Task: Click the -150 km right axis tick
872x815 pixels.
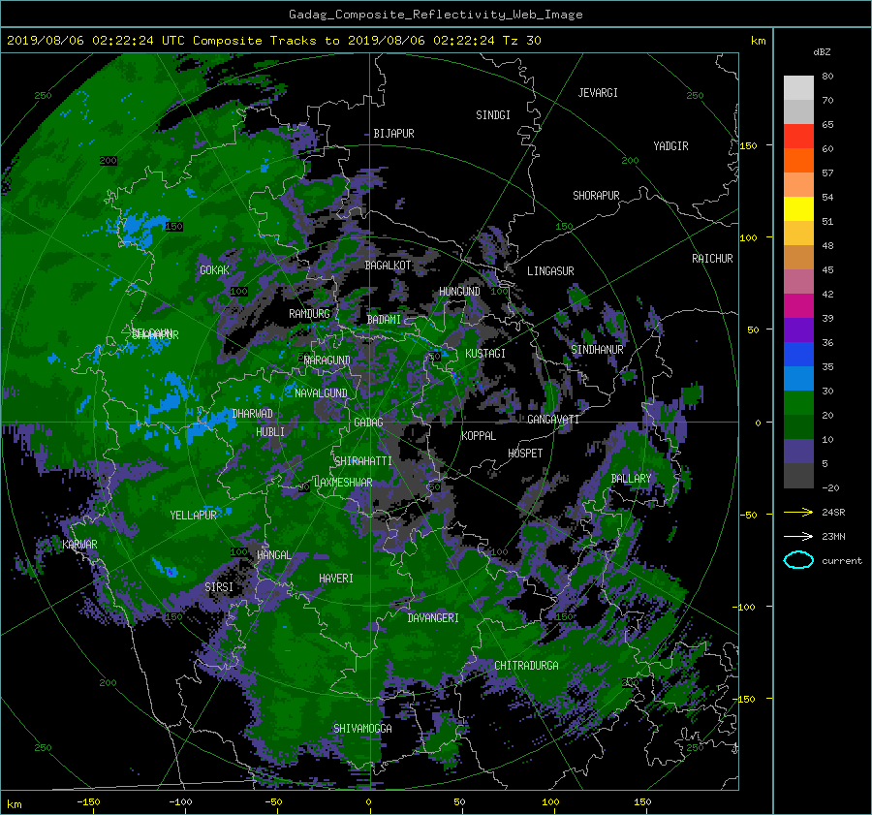Action: click(x=746, y=700)
